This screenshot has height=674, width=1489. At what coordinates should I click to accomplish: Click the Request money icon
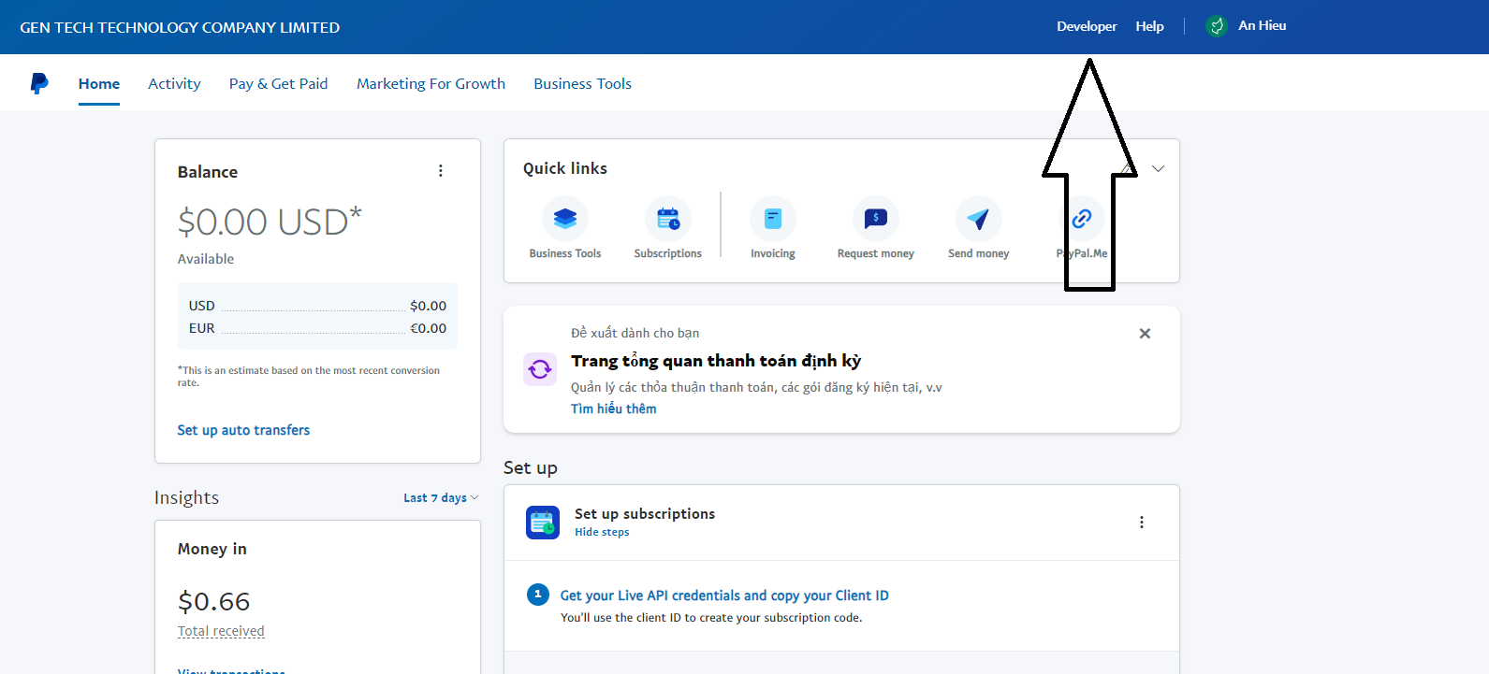[875, 219]
